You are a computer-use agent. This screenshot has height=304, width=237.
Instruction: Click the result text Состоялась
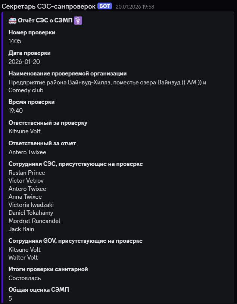click(x=25, y=278)
